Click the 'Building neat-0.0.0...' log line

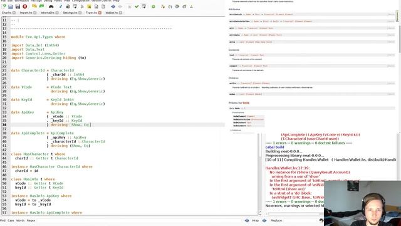coord(284,151)
